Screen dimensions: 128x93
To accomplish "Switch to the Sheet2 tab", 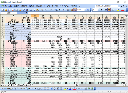I will [x=21, y=85].
